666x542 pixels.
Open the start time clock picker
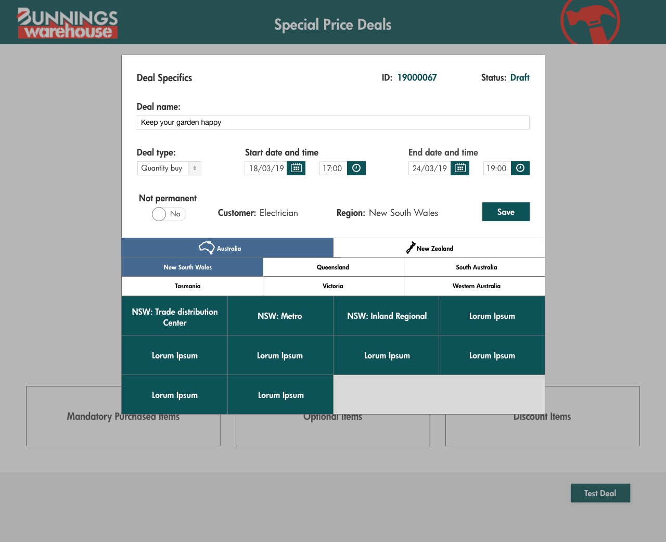[x=356, y=168]
